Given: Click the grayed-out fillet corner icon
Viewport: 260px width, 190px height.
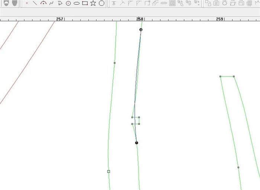Looking at the screenshot, I should [131, 3].
